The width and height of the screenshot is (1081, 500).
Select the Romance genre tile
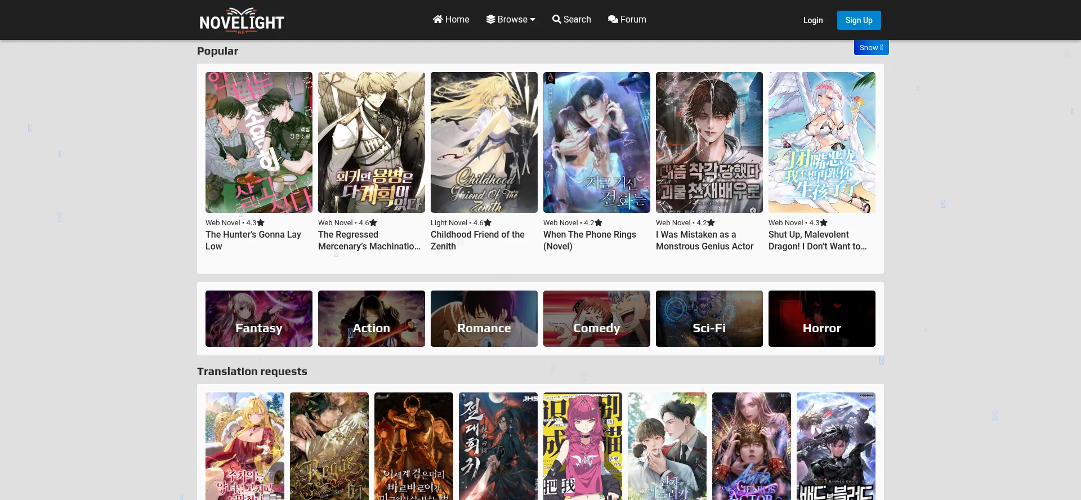pyautogui.click(x=484, y=319)
